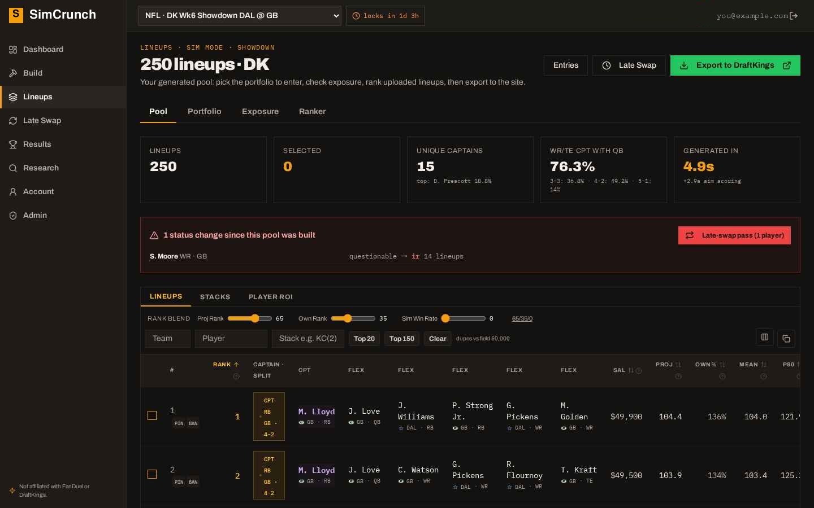This screenshot has height=508, width=814.
Task: Click the Results trophy icon in sidebar
Action: pyautogui.click(x=13, y=144)
